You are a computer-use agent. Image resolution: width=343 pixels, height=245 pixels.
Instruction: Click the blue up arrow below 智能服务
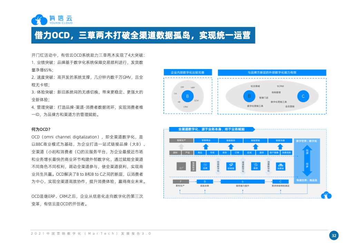[231, 147]
